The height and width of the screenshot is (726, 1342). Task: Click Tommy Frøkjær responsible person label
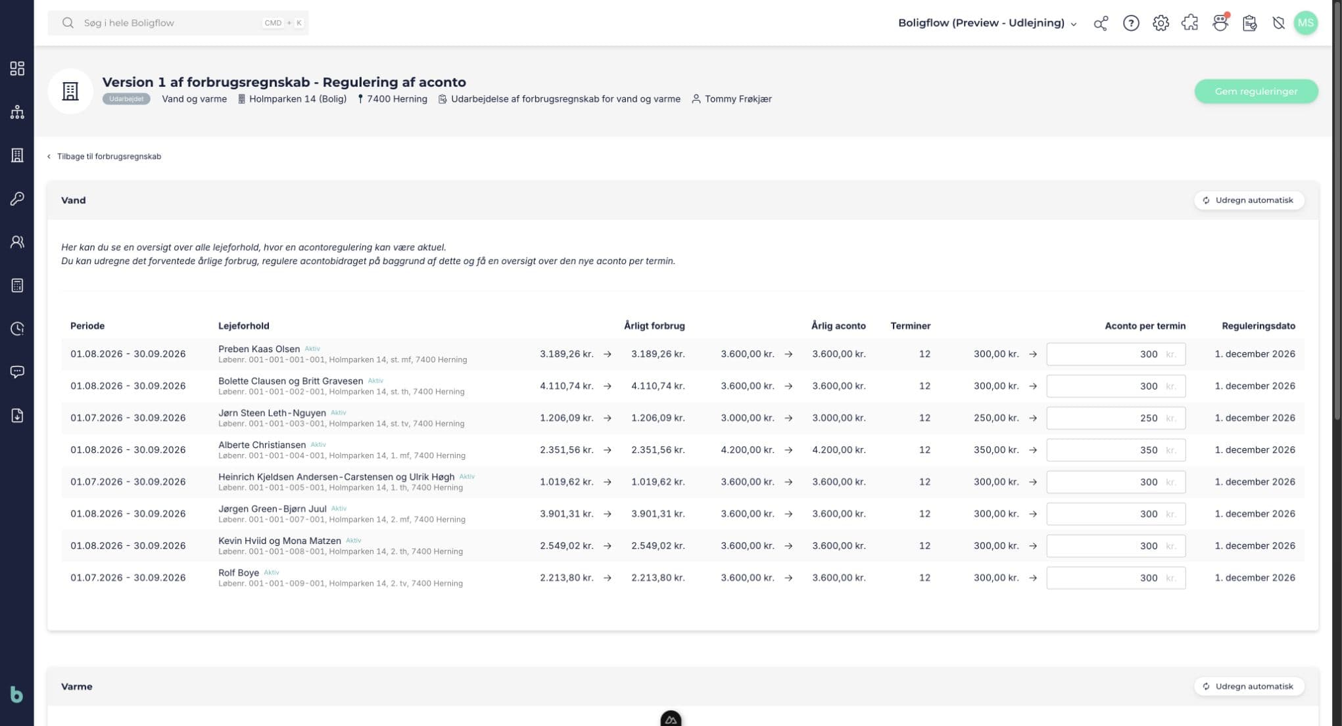coord(732,99)
